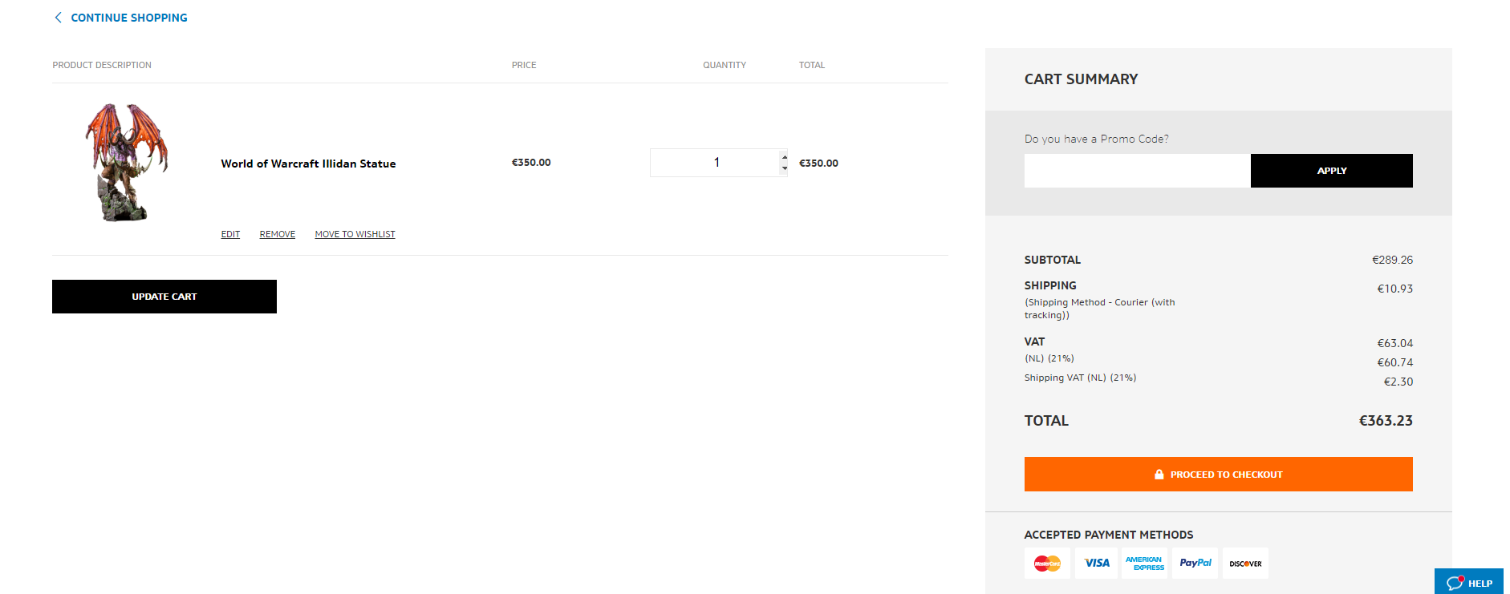Screen dimensions: 1510x594
Task: Click the Update Cart button
Action: click(164, 297)
